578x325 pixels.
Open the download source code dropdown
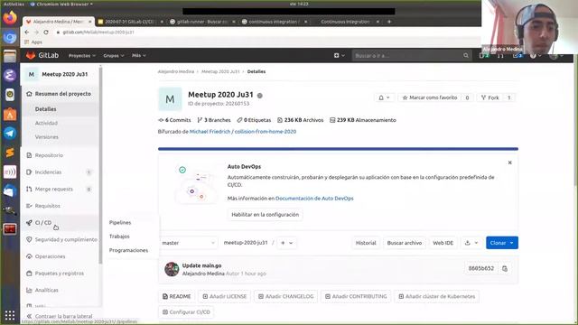click(x=471, y=243)
